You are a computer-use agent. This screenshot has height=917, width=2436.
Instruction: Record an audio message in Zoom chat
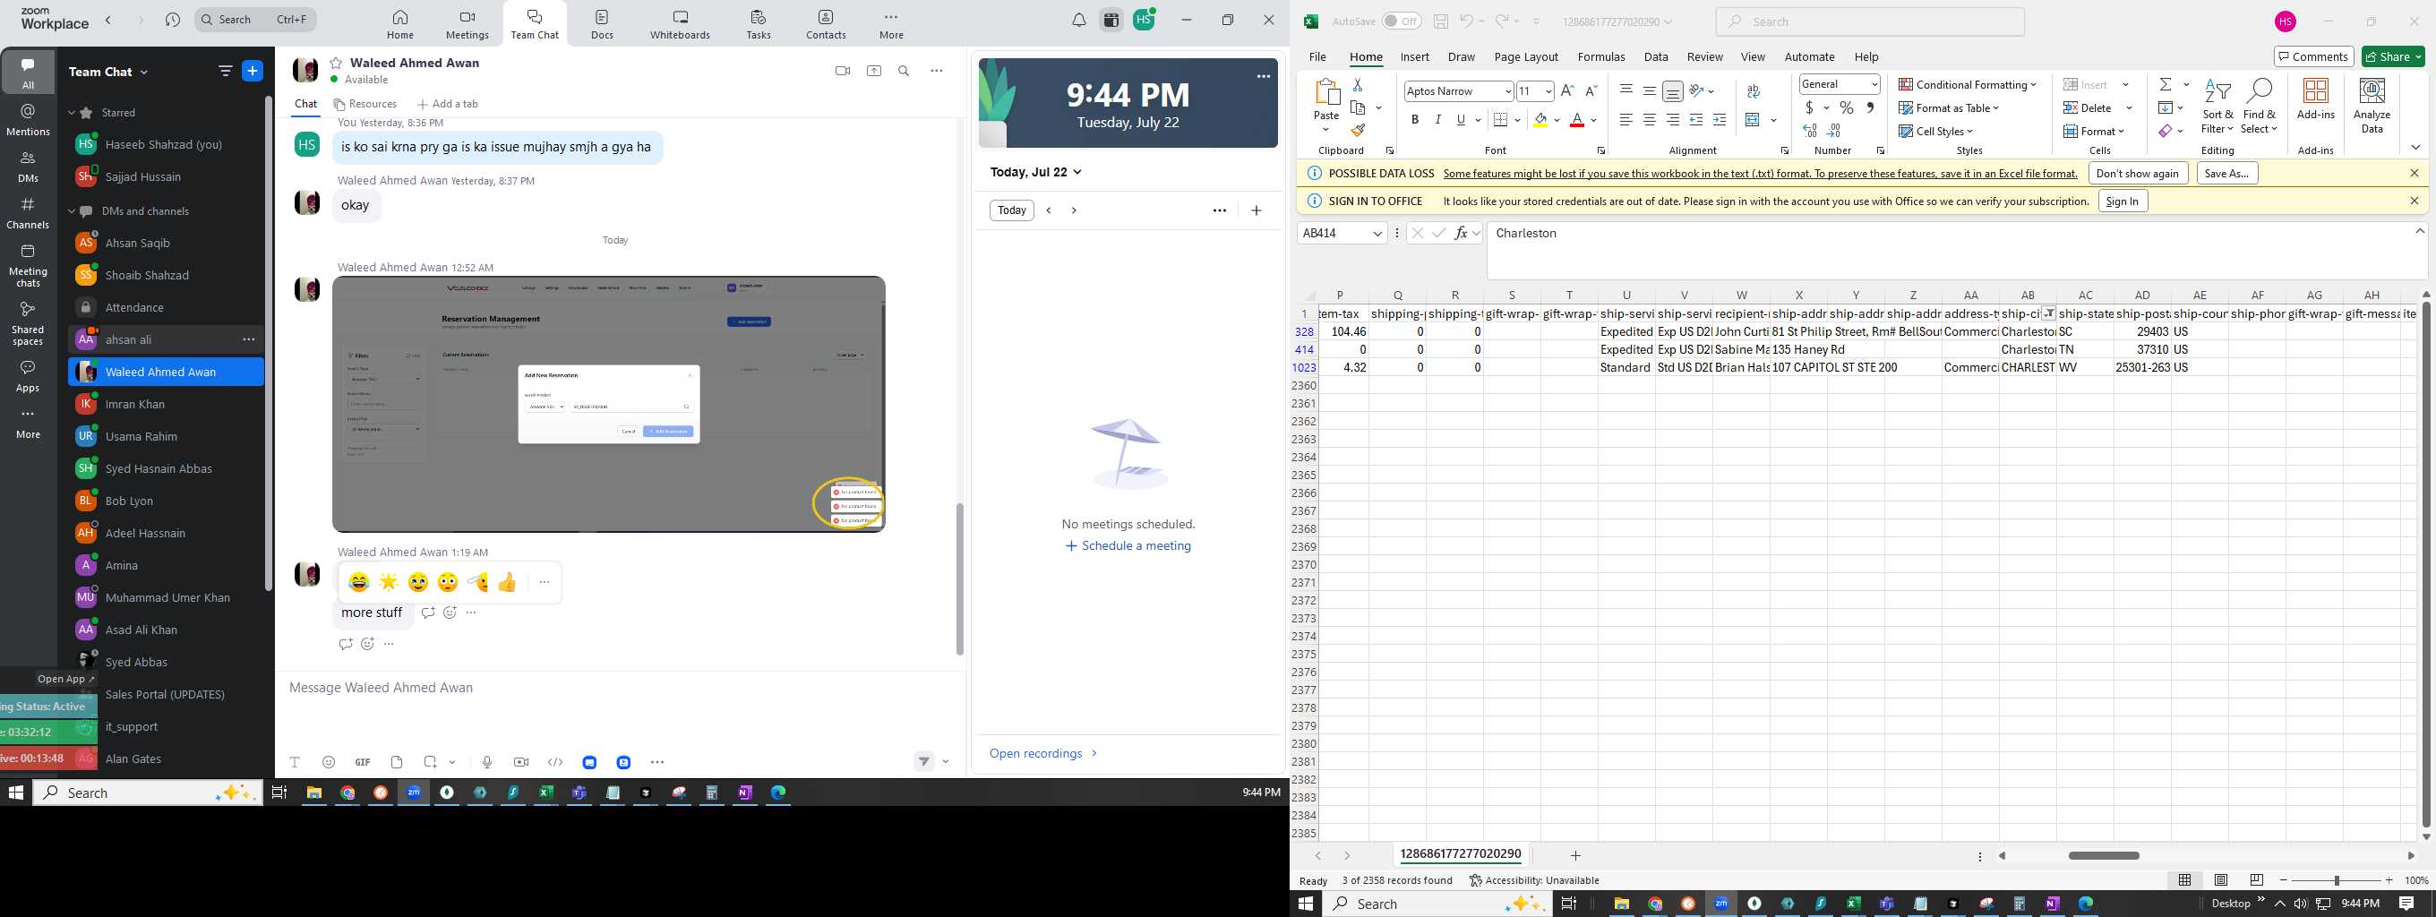point(486,762)
